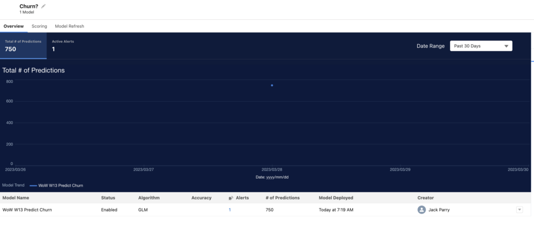
Task: Click the # of Predictions column header
Action: (x=283, y=198)
